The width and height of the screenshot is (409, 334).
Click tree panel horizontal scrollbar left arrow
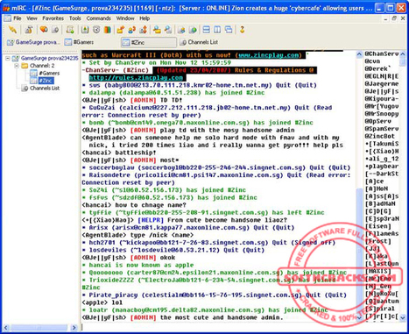pos(6,328)
